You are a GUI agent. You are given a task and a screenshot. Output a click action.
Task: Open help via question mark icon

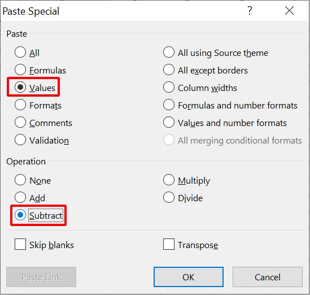[250, 11]
